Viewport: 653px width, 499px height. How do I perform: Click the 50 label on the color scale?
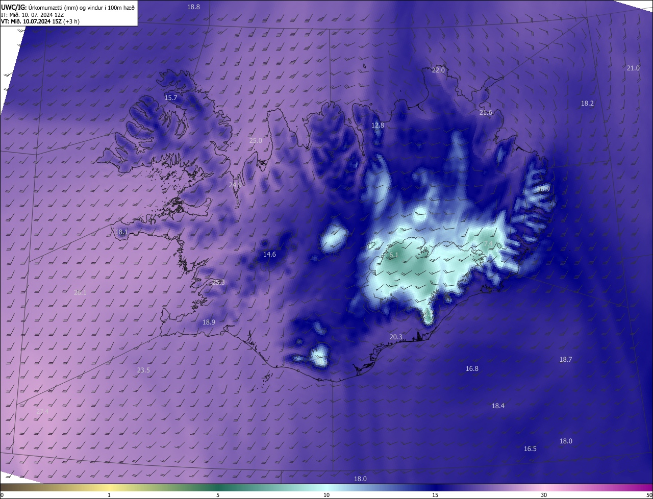(x=649, y=495)
